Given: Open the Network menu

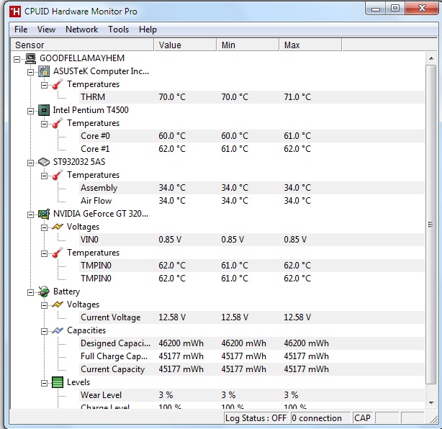Looking at the screenshot, I should (x=82, y=30).
